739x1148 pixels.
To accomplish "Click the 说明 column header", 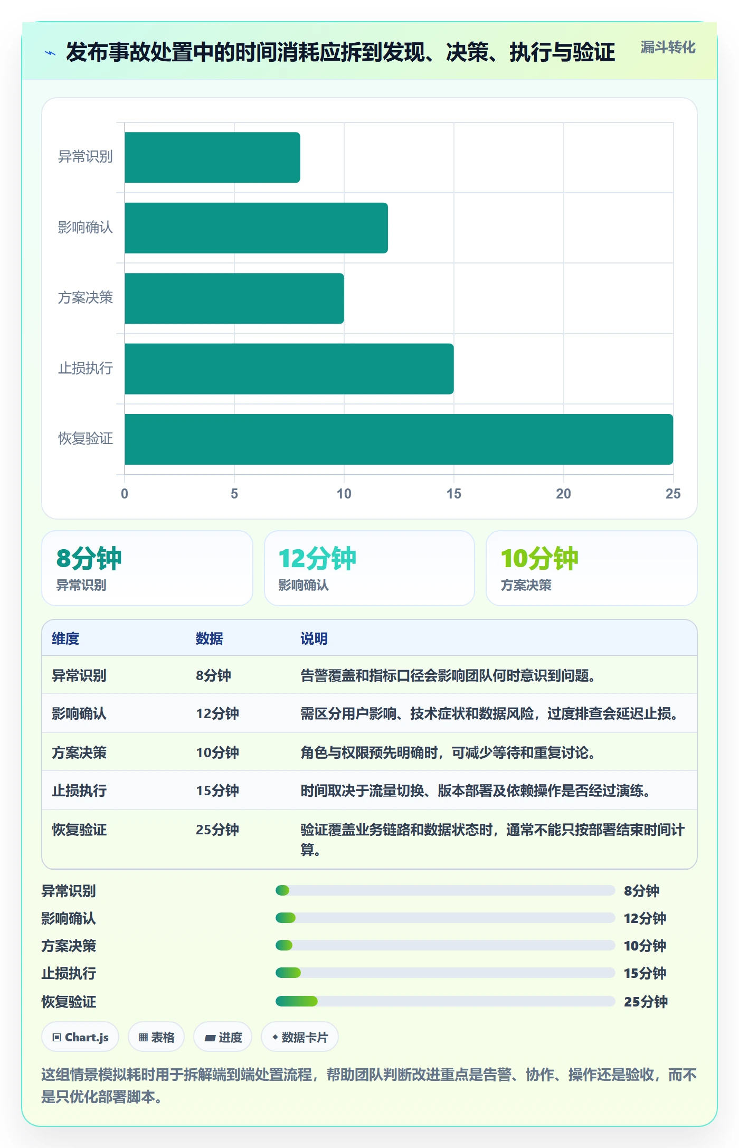I will point(314,638).
